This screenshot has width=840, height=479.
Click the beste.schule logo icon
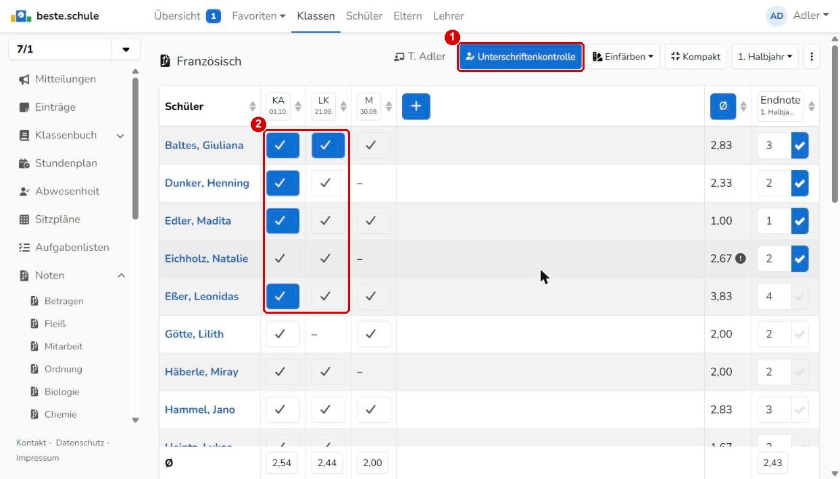pos(21,16)
